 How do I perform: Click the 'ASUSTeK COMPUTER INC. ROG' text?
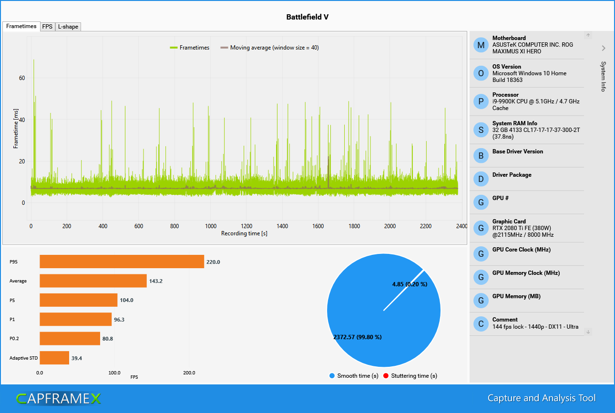(533, 45)
